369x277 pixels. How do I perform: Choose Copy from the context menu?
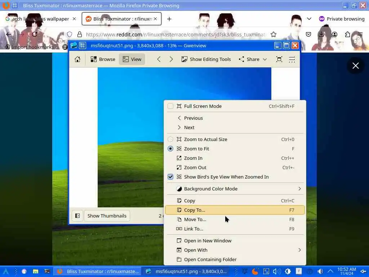pyautogui.click(x=235, y=201)
